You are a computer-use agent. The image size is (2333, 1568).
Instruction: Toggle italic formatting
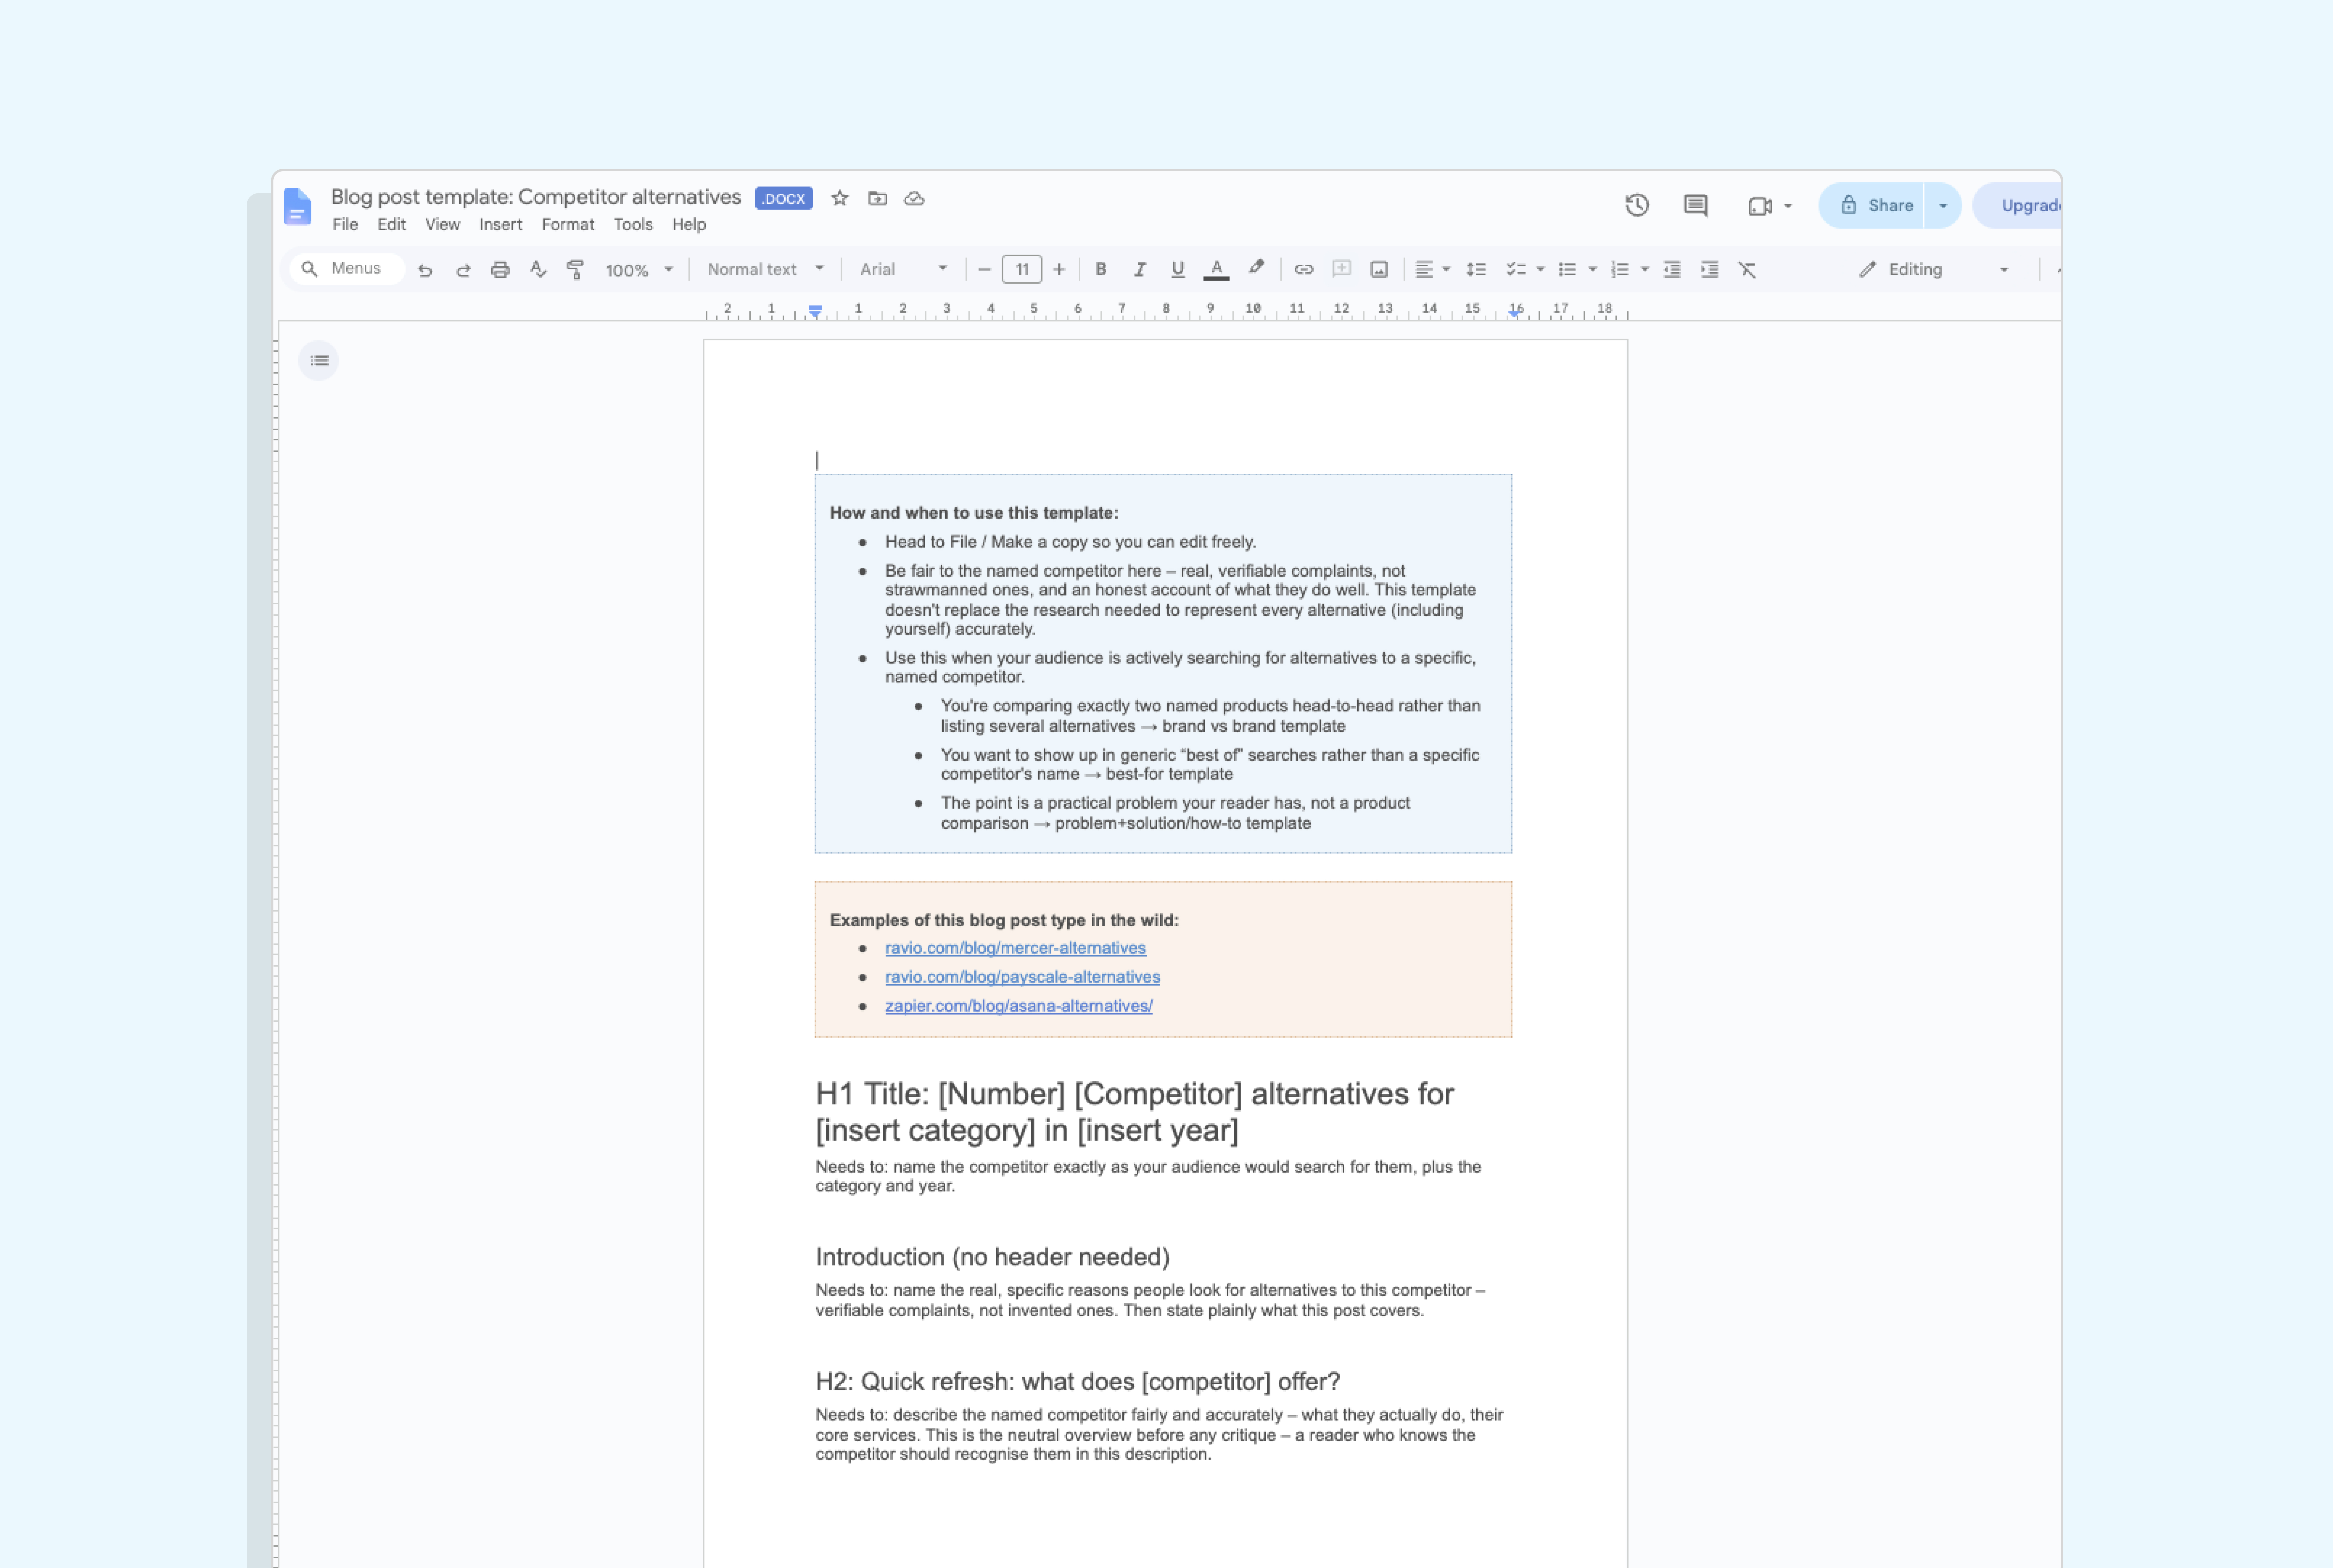(x=1139, y=269)
